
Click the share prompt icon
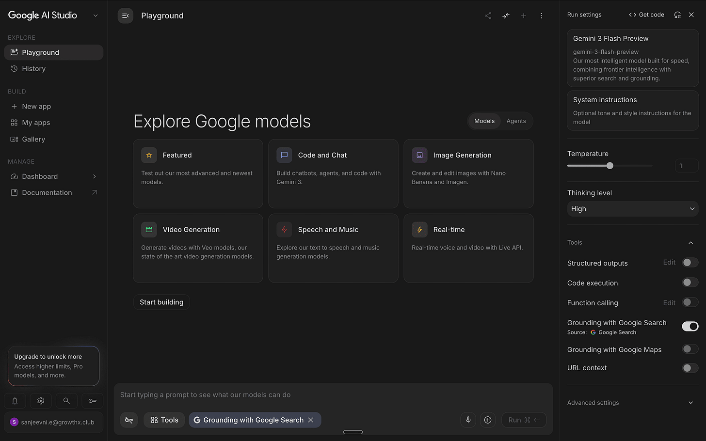coord(488,16)
